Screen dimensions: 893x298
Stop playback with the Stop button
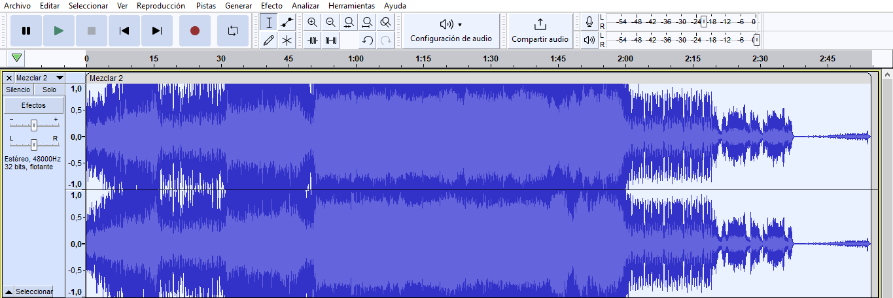[92, 31]
